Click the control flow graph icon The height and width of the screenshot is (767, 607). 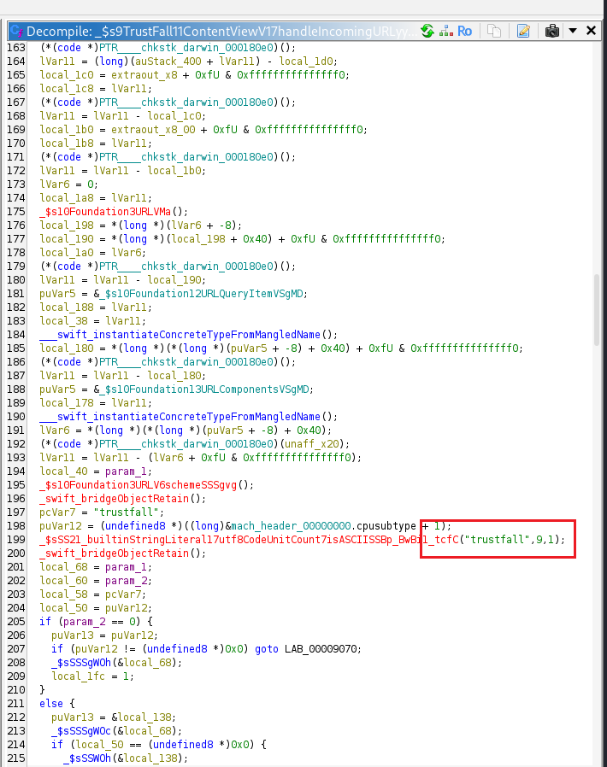[x=445, y=31]
